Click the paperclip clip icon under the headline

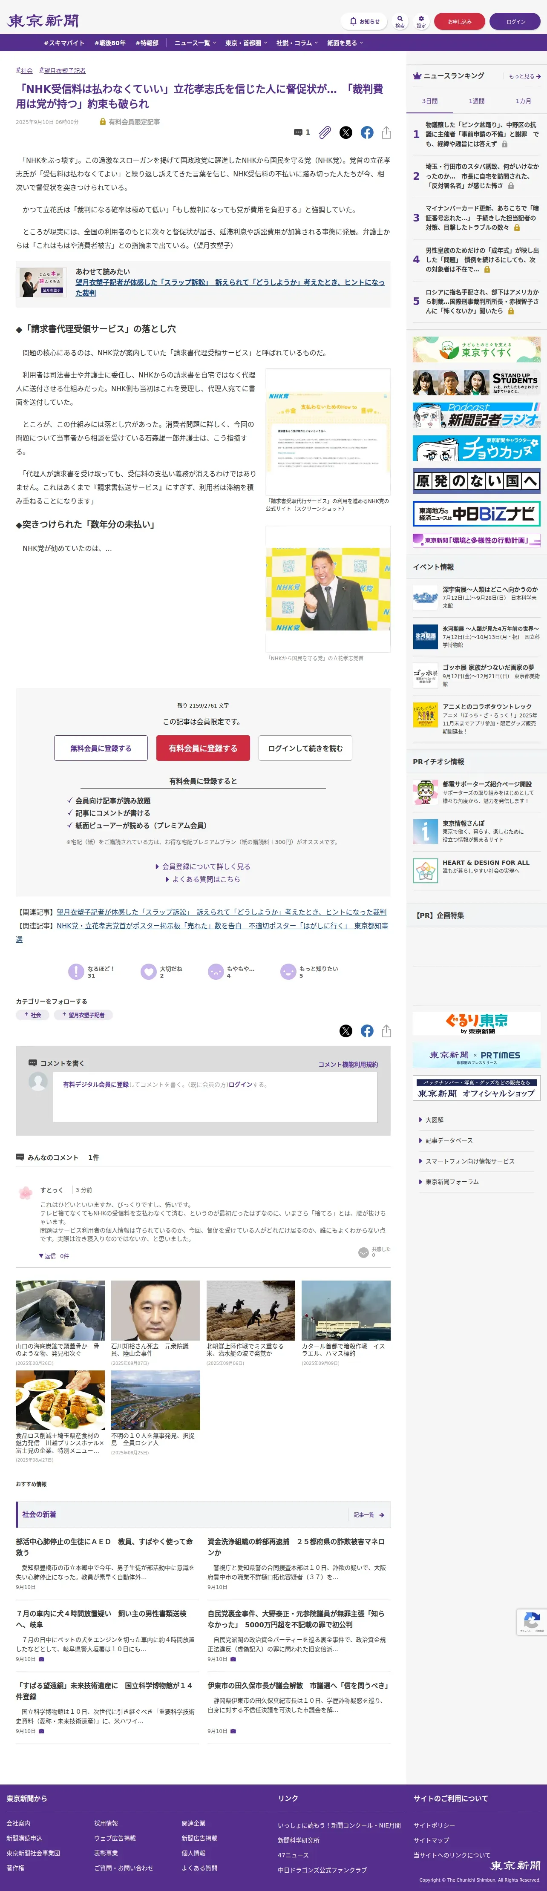(325, 132)
